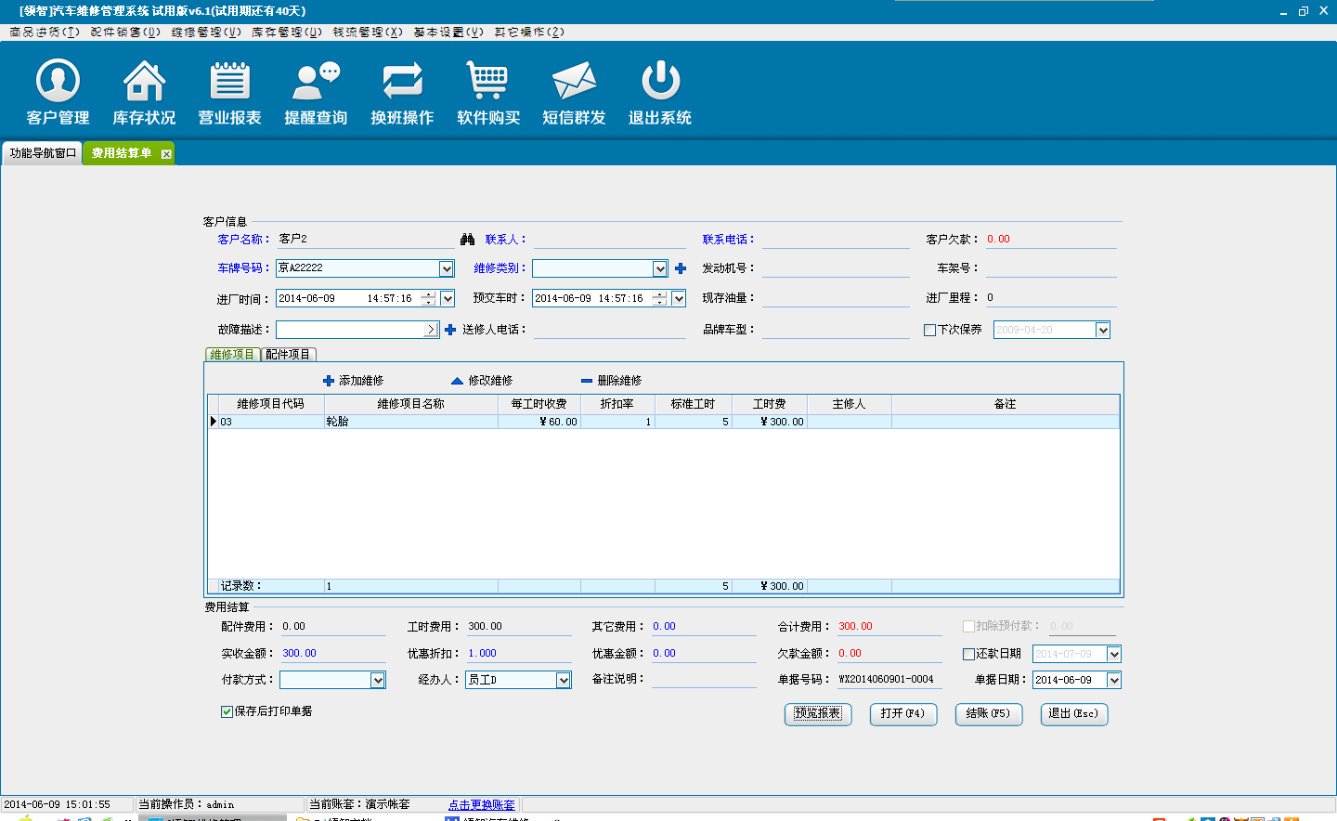Click the 结账 (F5) button
This screenshot has width=1337, height=821.
pos(988,713)
